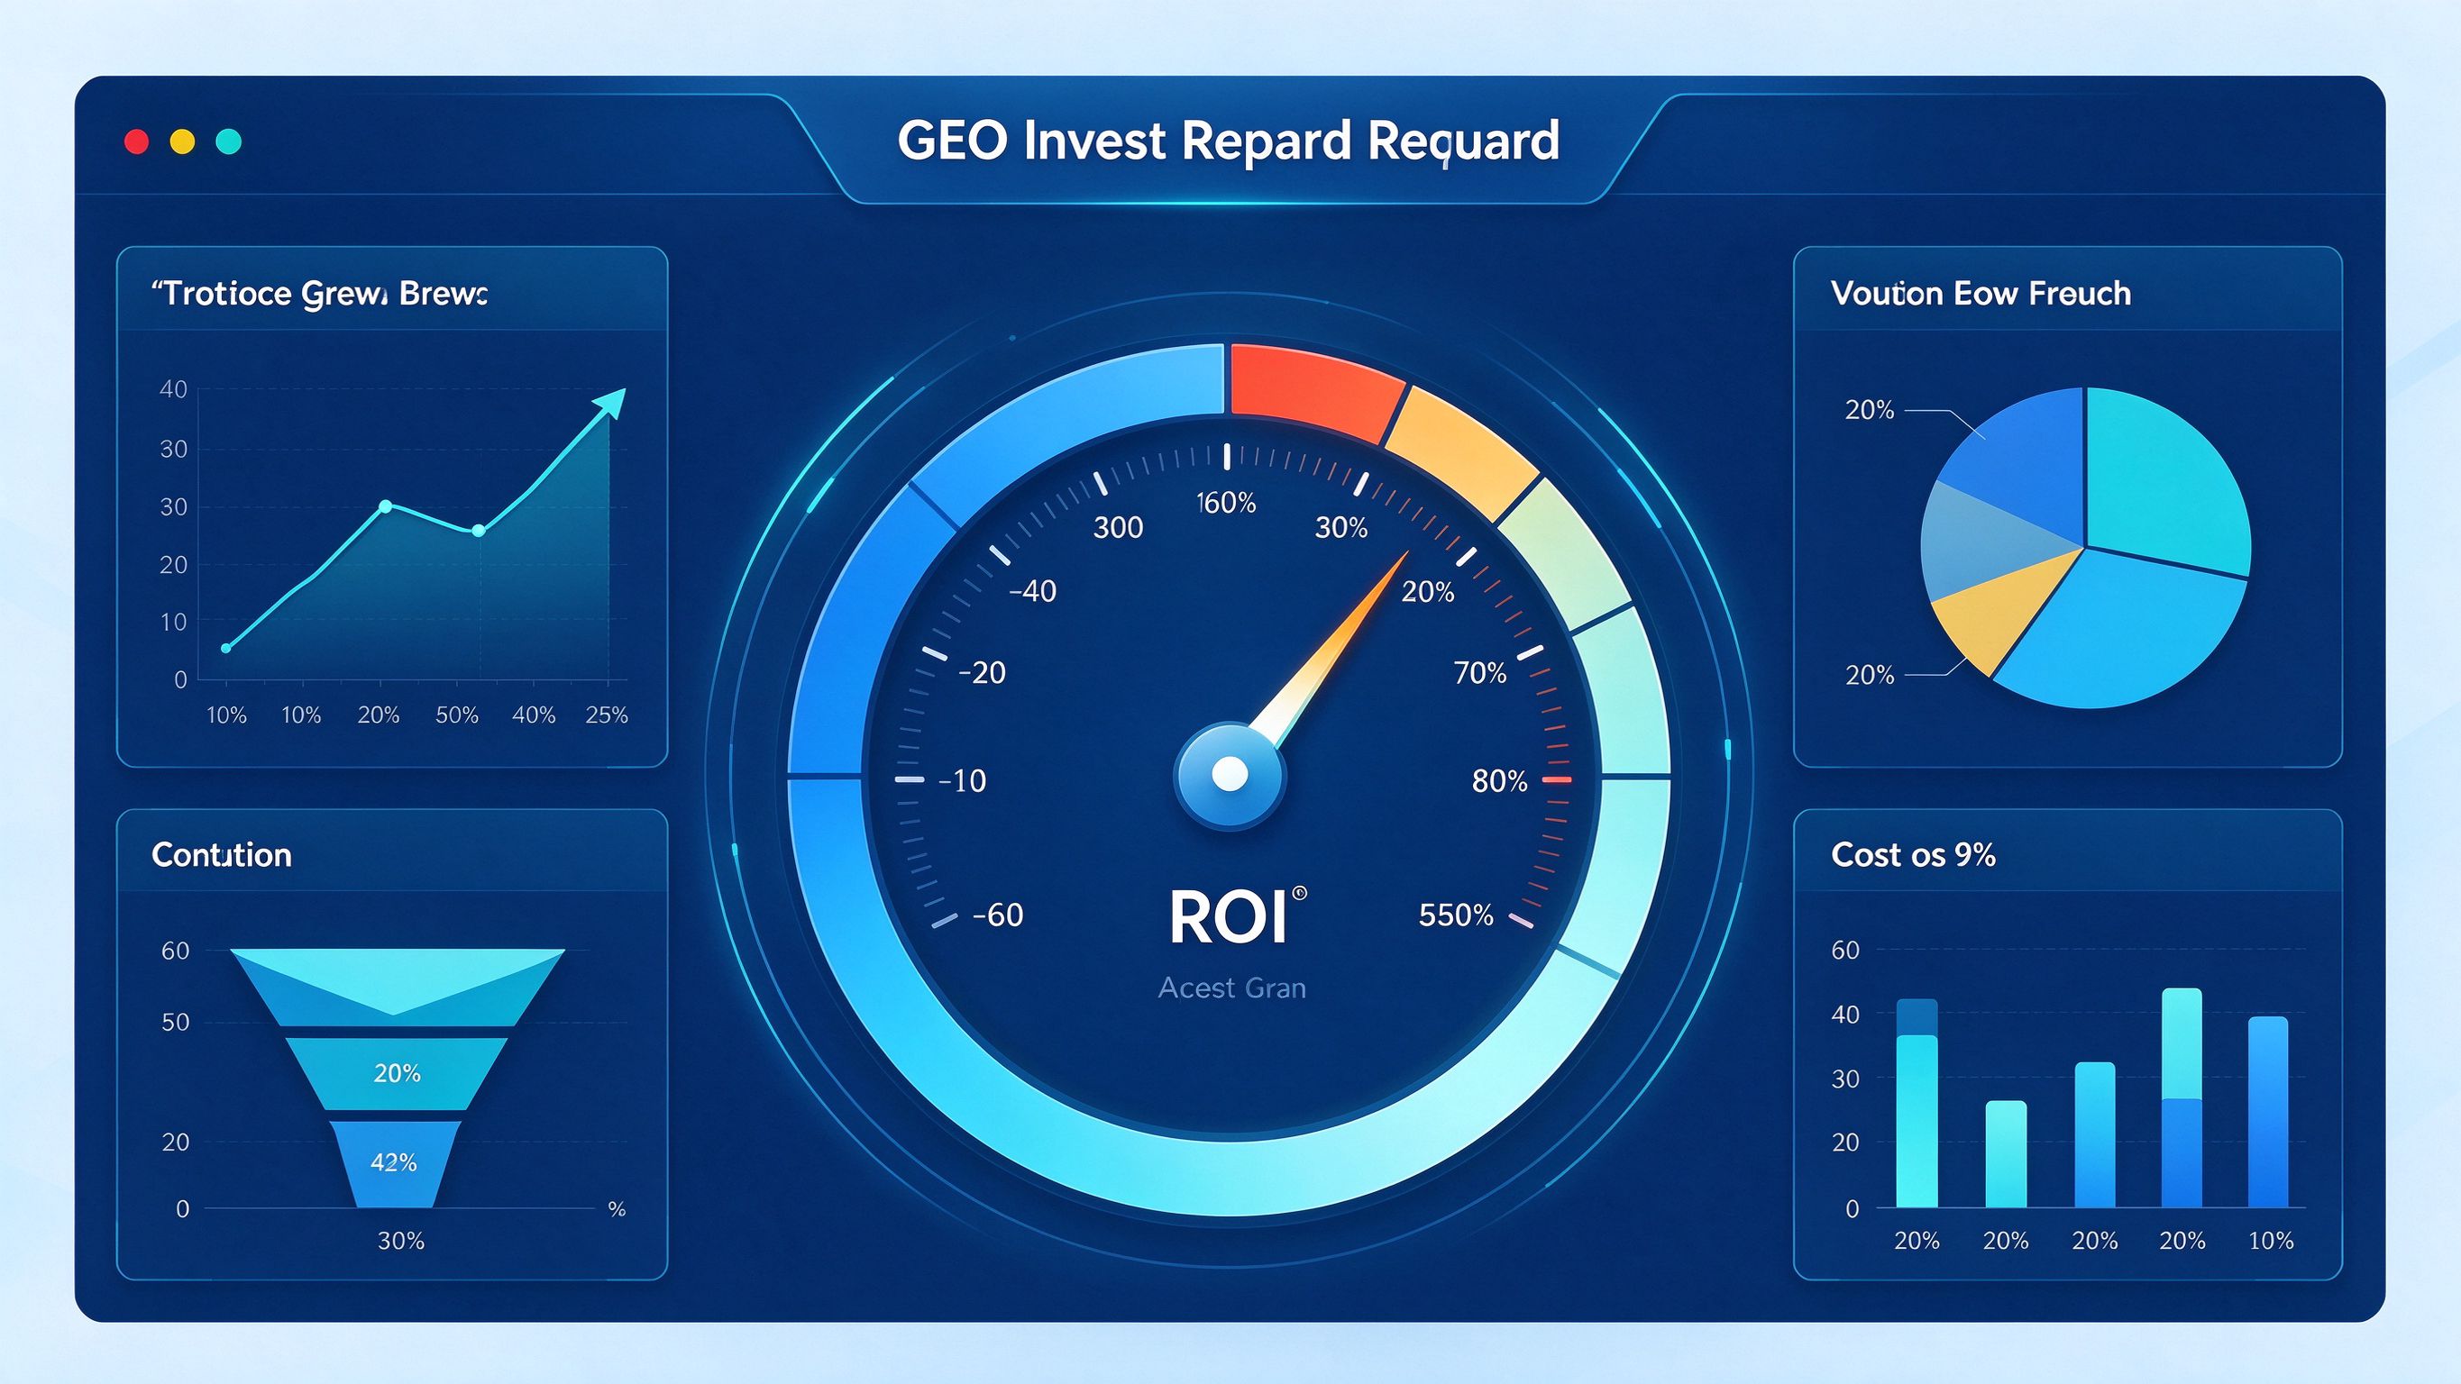Screen dimensions: 2461x1384
Task: Click the 30% label beneath the funnel
Action: [x=400, y=1240]
